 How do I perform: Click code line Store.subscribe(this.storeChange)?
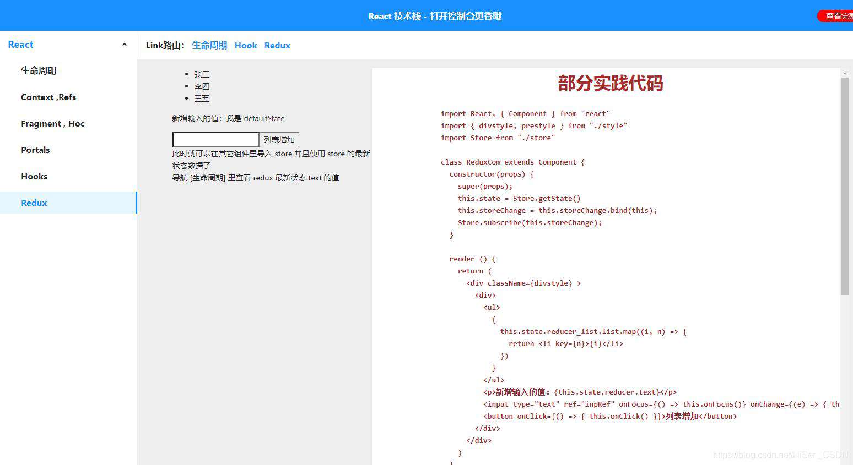(x=530, y=222)
